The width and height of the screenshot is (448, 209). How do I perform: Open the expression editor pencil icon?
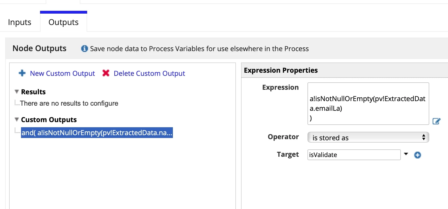tap(436, 121)
